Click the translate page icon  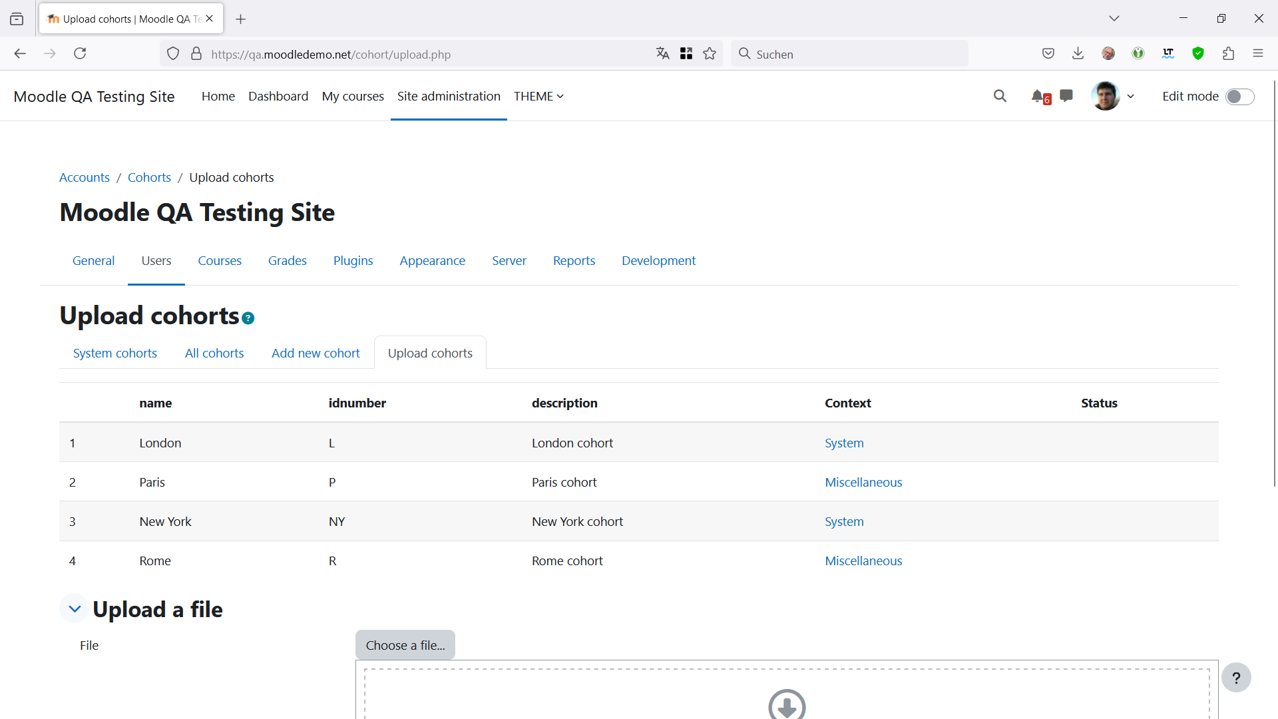point(662,53)
